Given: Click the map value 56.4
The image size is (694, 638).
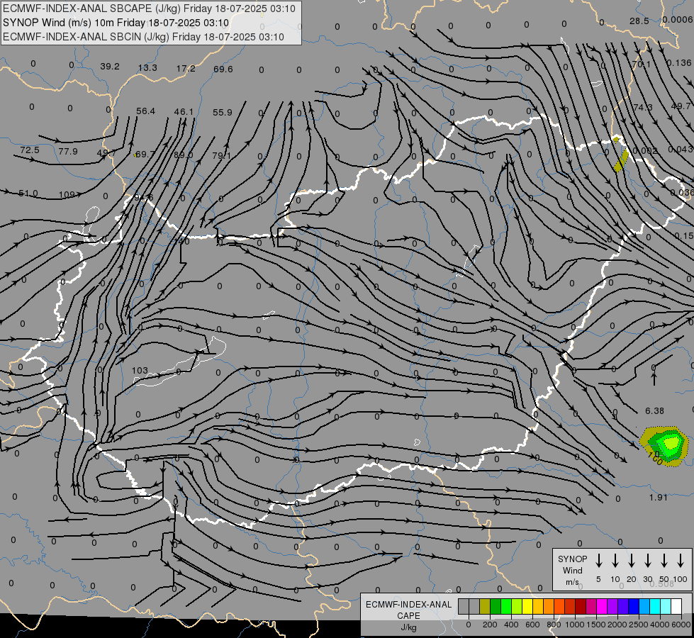Looking at the screenshot, I should pos(145,111).
